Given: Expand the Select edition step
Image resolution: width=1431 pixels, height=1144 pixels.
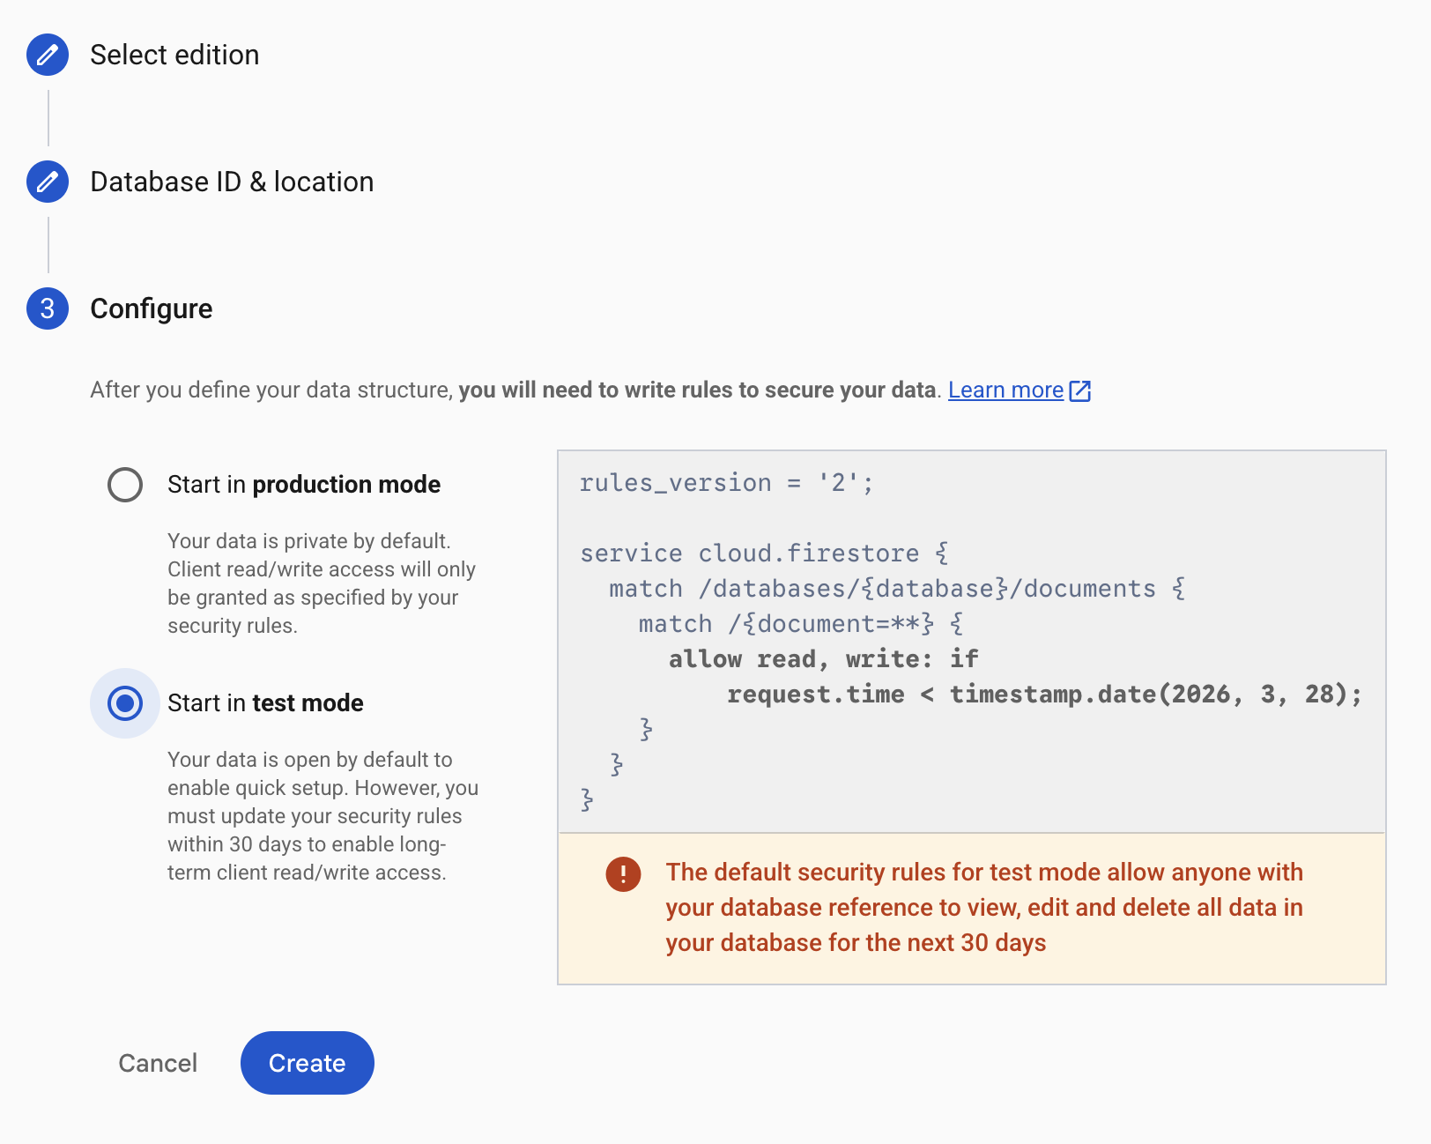Looking at the screenshot, I should (x=174, y=55).
